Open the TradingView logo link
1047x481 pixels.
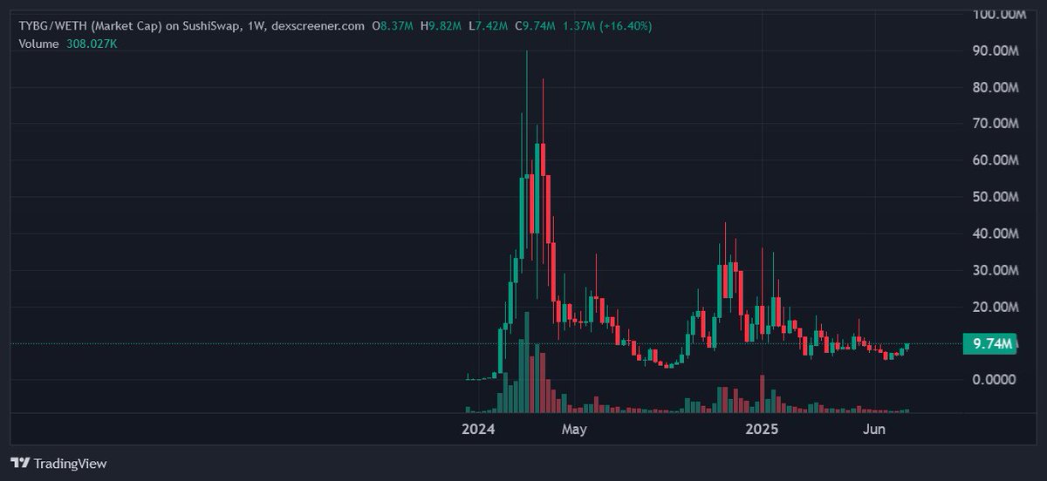pyautogui.click(x=58, y=463)
